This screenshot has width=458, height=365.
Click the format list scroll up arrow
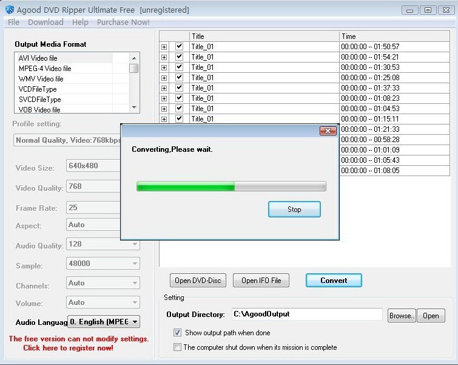[134, 58]
